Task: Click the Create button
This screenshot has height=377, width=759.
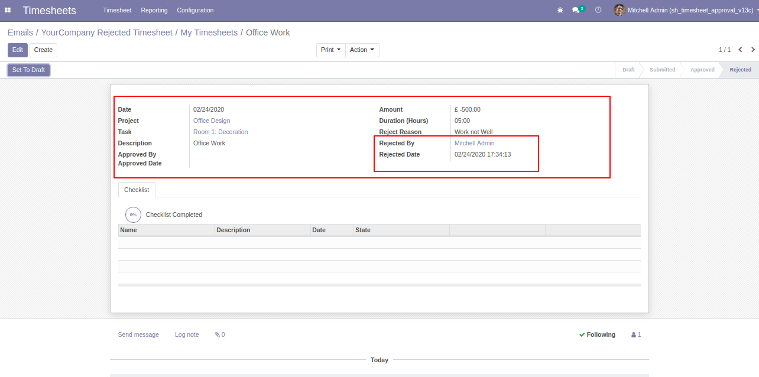Action: coord(43,50)
